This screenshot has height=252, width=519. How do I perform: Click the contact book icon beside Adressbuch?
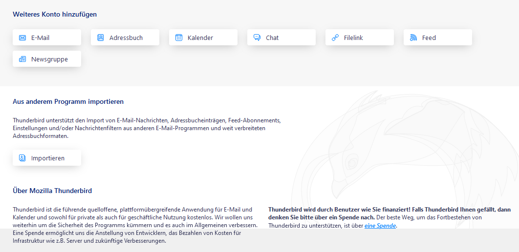tap(101, 38)
